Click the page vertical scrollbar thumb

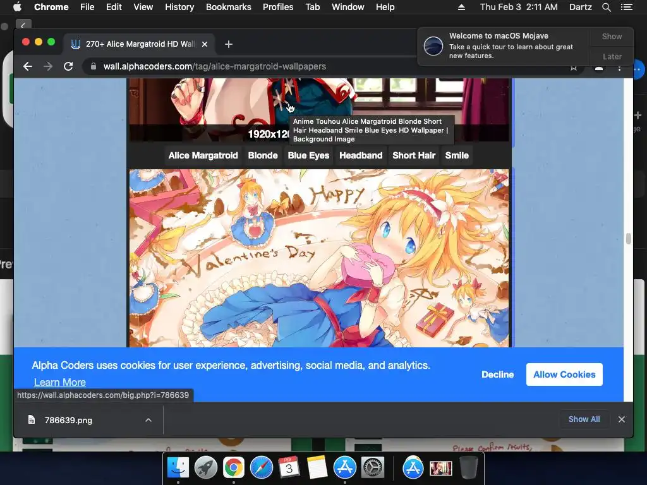point(628,238)
